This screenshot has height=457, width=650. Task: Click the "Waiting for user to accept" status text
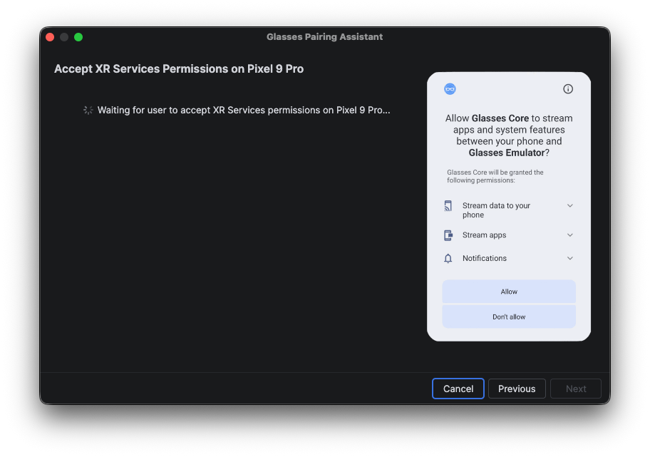(x=244, y=111)
